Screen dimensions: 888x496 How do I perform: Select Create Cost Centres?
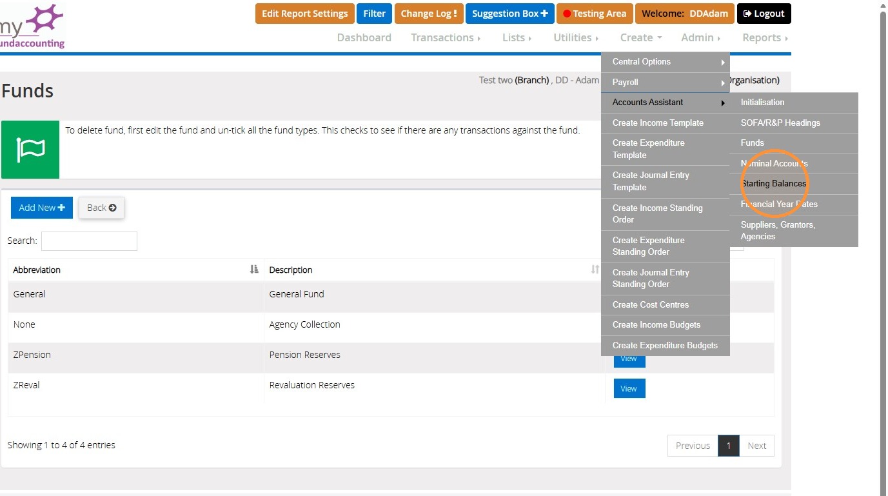[x=666, y=305]
